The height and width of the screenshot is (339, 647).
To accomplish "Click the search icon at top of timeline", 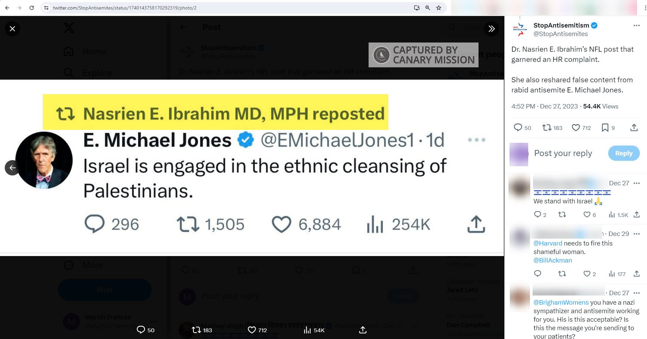I will 451,27.
